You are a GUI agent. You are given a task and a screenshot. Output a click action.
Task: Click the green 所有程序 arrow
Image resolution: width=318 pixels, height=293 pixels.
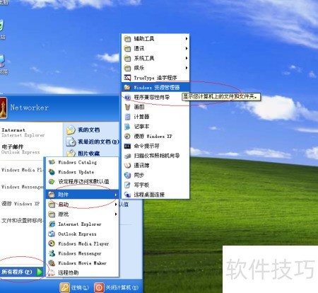point(40,272)
